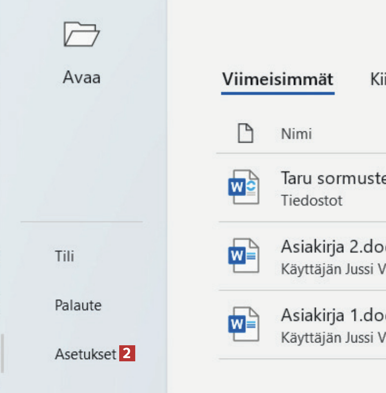Open the Asiakirja 2 document
This screenshot has width=386, height=393.
coord(332,247)
